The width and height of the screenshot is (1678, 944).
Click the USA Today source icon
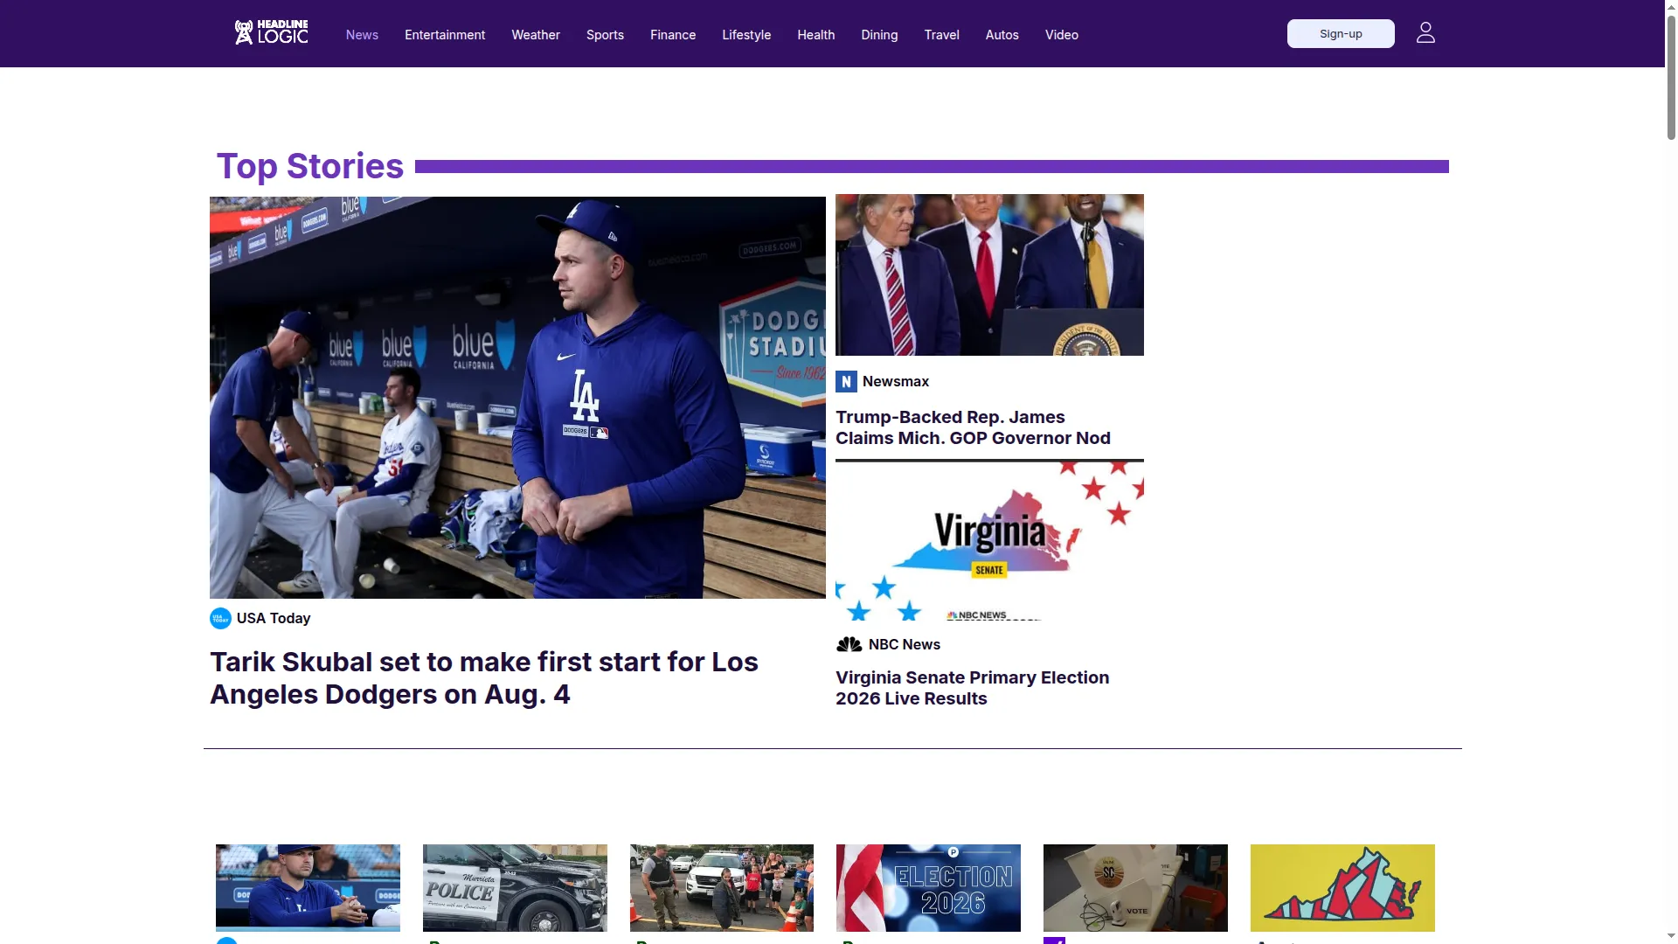pos(220,619)
